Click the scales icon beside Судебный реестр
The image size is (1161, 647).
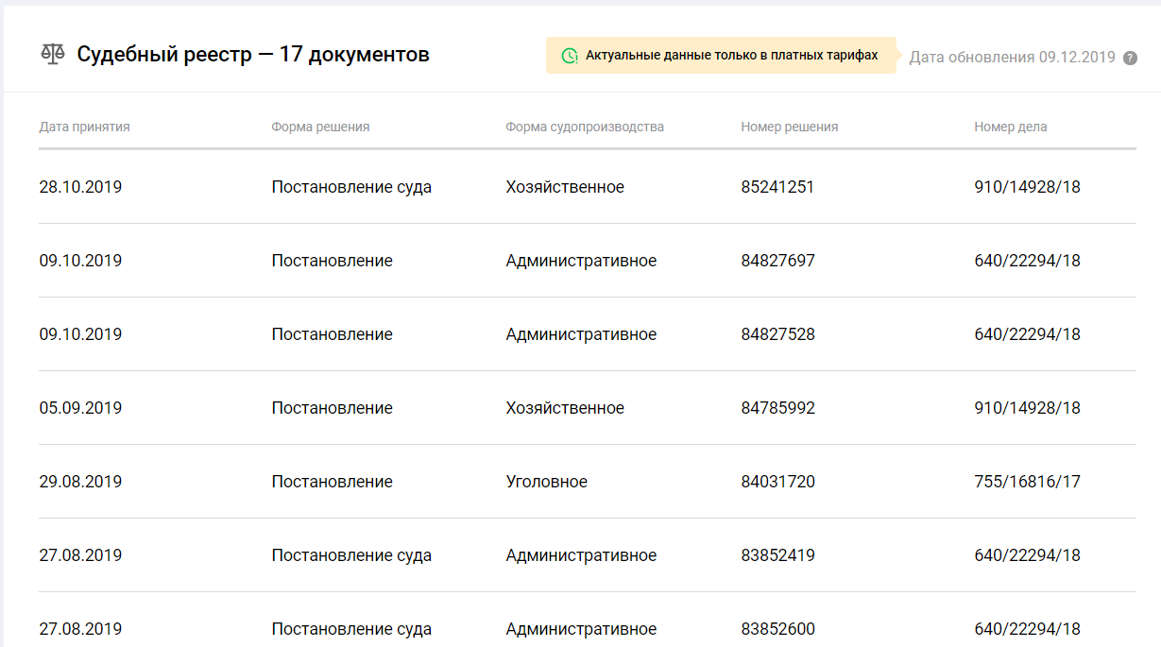click(53, 54)
